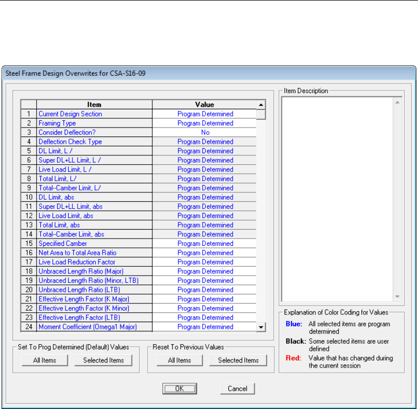Viewport: 418px width, 409px height.
Task: Select the Specified Camber item
Action: [x=94, y=244]
